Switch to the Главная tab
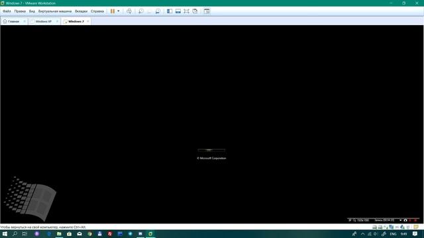Image resolution: width=424 pixels, height=238 pixels. [x=13, y=21]
